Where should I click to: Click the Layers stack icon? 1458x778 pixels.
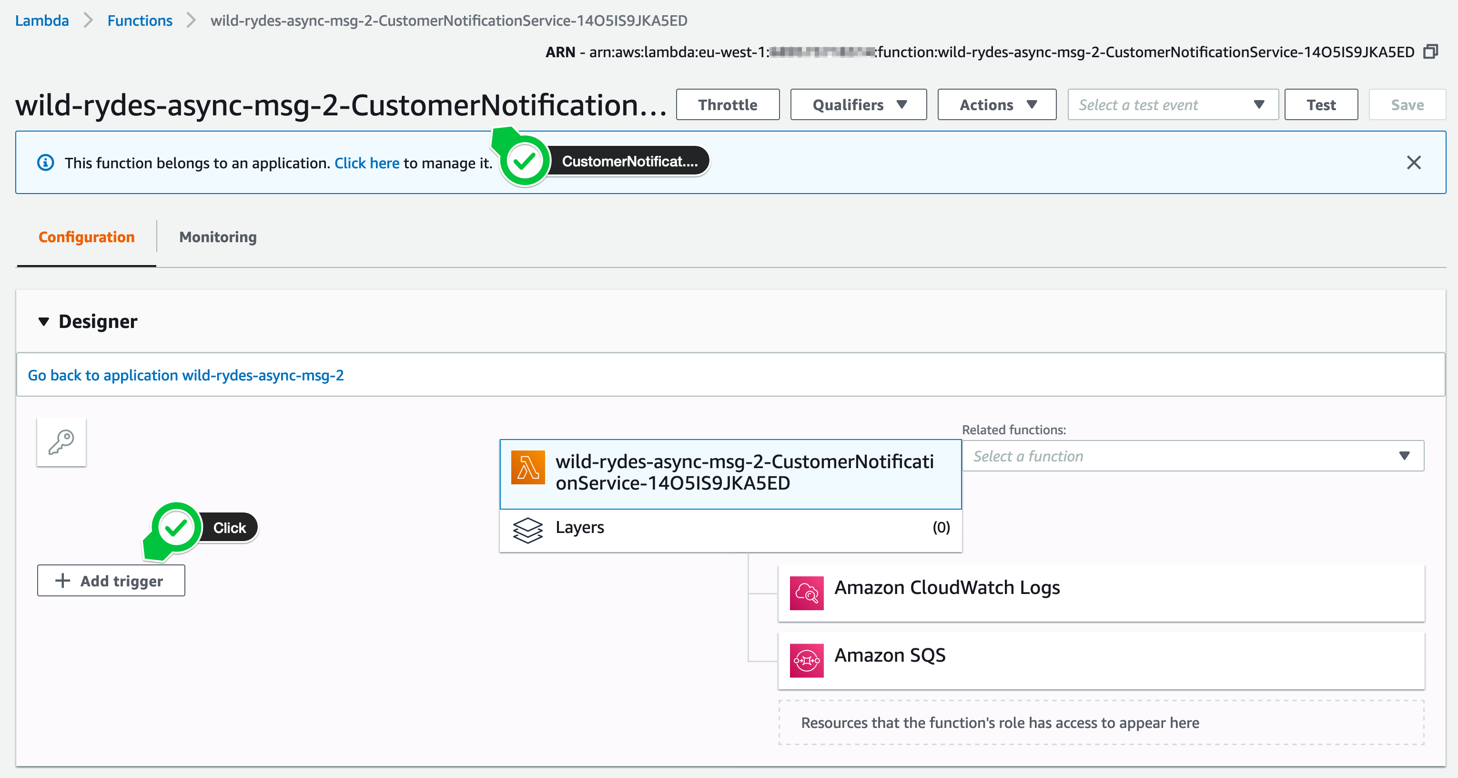point(527,530)
